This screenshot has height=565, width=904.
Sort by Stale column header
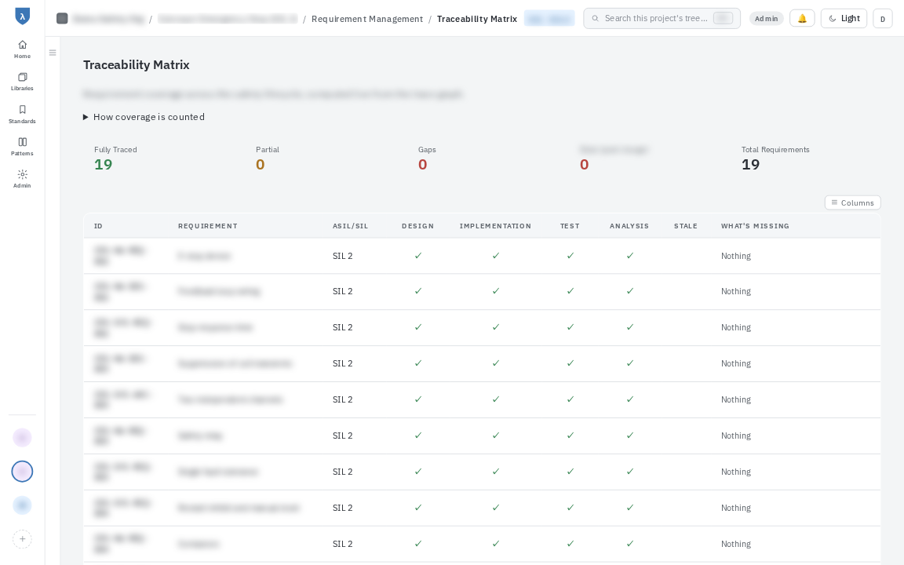coord(686,226)
